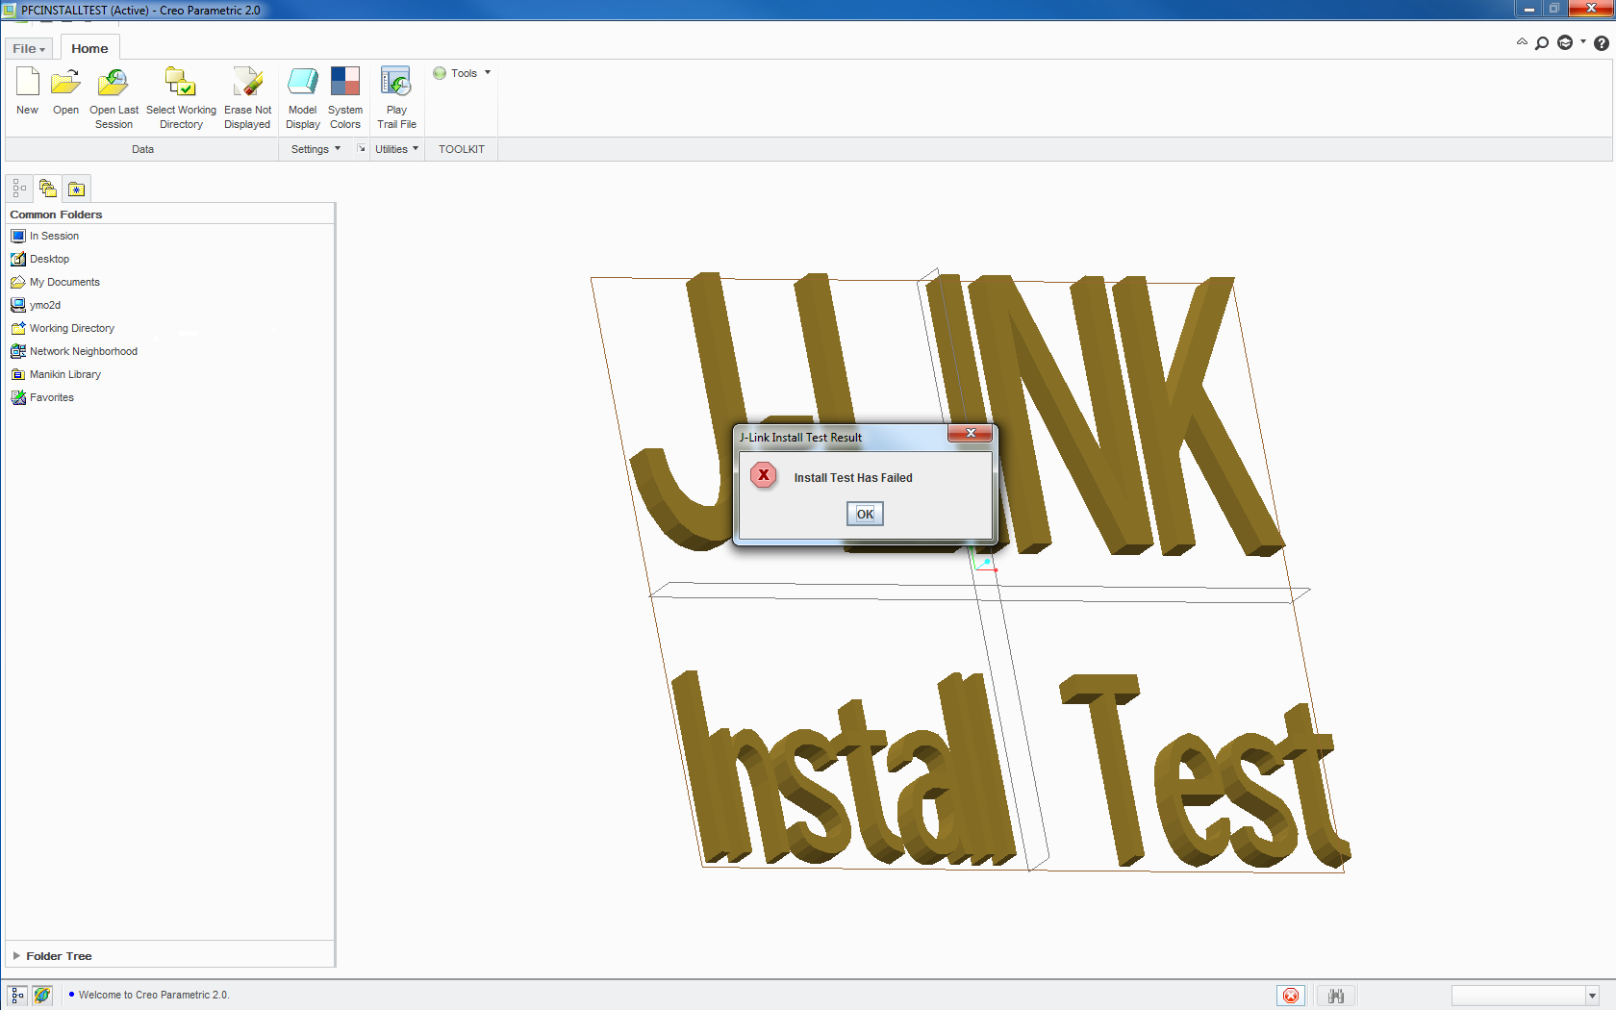Click the System Colors swatch icon
Screen dimensions: 1616x1010
tap(344, 83)
